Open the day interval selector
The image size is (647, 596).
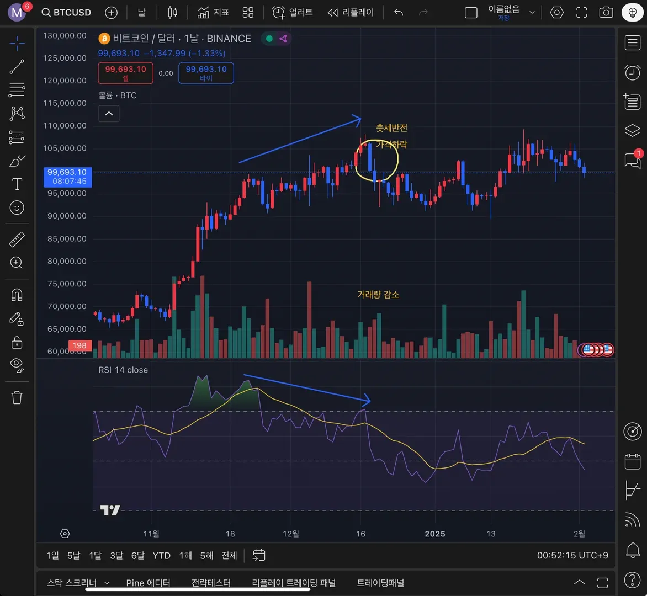(141, 12)
